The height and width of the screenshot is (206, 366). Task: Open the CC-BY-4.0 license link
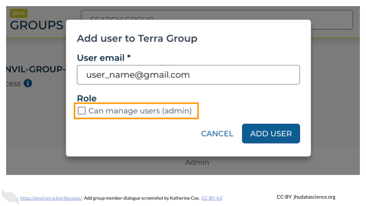(x=212, y=198)
